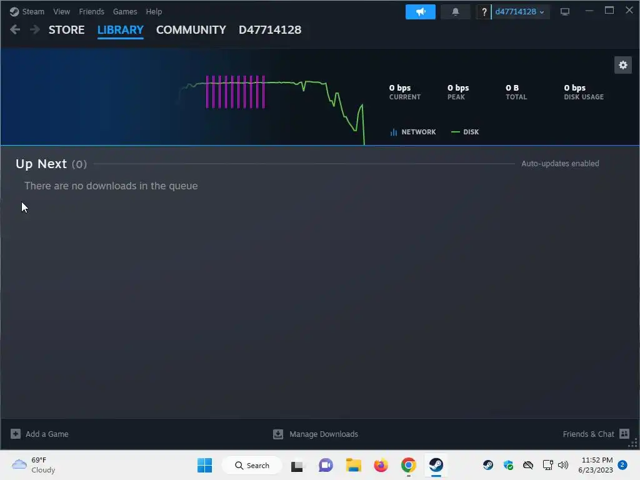
Task: Open Windows Security tray icon
Action: click(508, 465)
